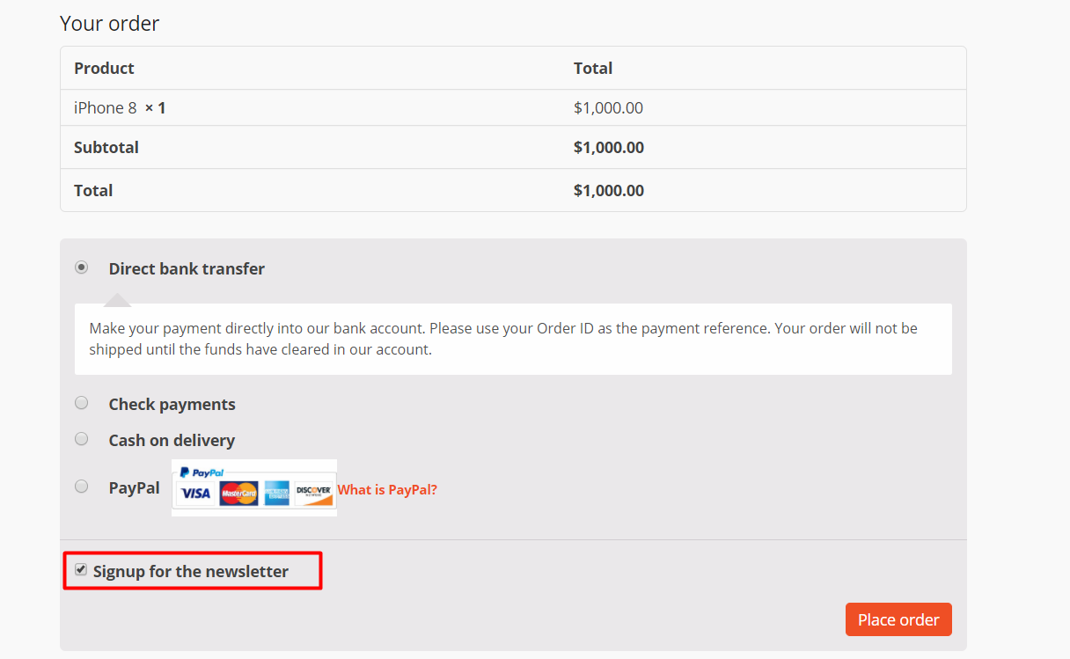The image size is (1070, 659).
Task: Click the Discover card icon
Action: [314, 493]
